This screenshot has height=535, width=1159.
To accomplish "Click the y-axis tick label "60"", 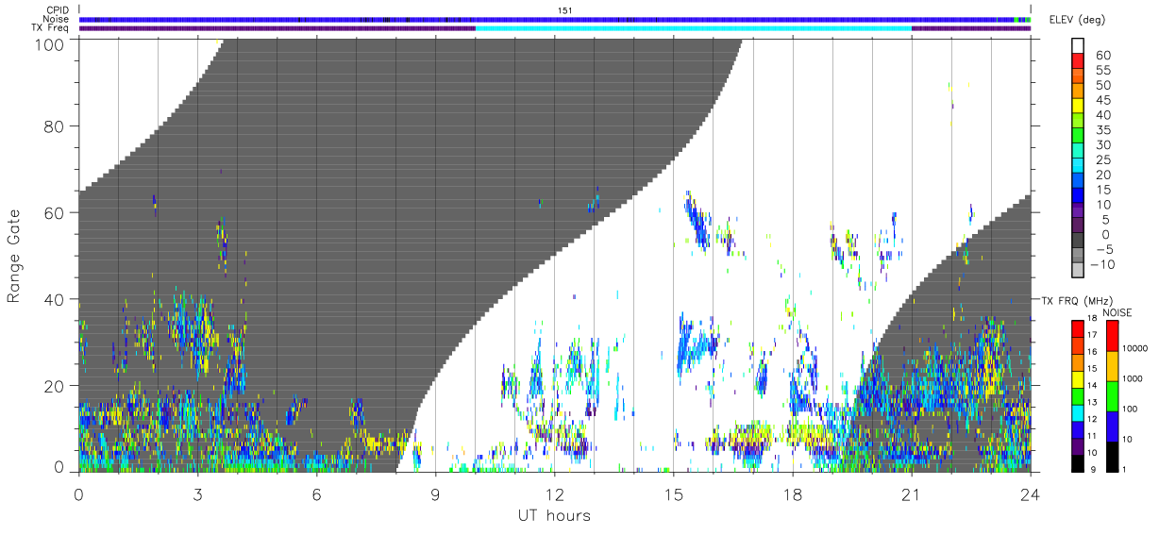I will coord(54,212).
